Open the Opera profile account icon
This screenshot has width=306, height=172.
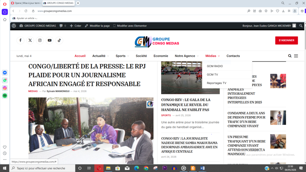pyautogui.click(x=295, y=11)
